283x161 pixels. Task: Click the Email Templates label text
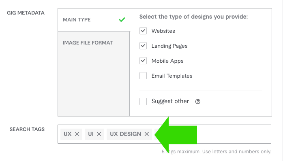point(172,76)
